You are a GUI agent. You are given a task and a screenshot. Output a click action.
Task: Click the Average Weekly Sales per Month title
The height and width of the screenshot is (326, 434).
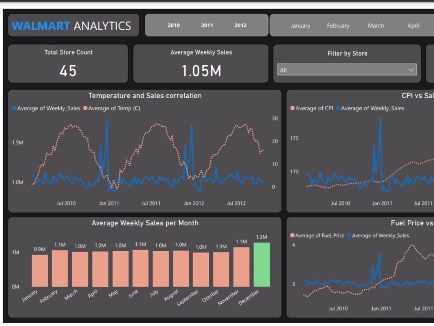point(145,223)
